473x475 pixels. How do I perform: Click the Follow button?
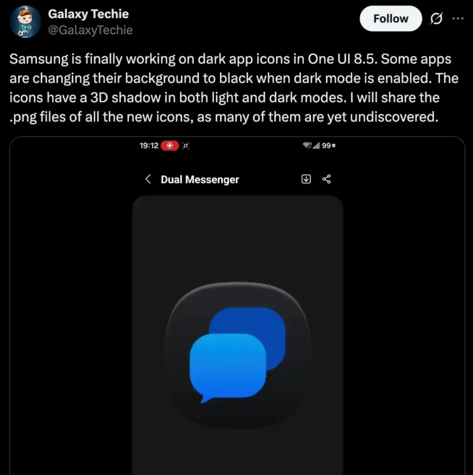(390, 19)
